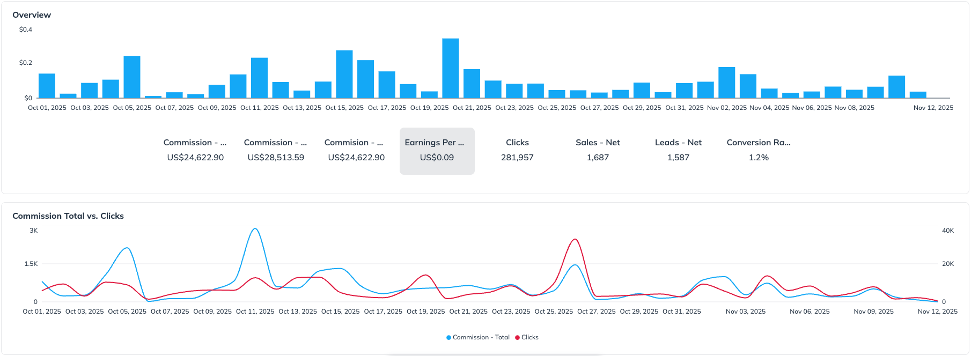Open the Leads - Net metric tile
Image resolution: width=971 pixels, height=356 pixels.
pyautogui.click(x=678, y=151)
